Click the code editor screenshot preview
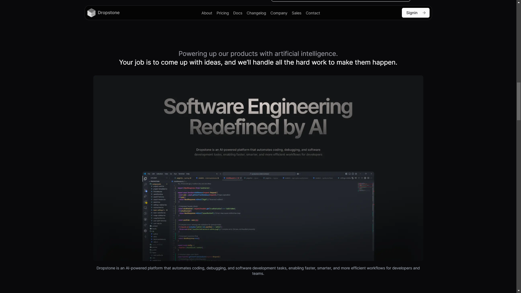521x293 pixels. (258, 216)
